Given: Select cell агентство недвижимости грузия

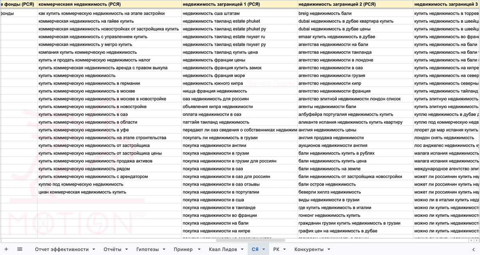Looking at the screenshot, I should tap(355, 75).
